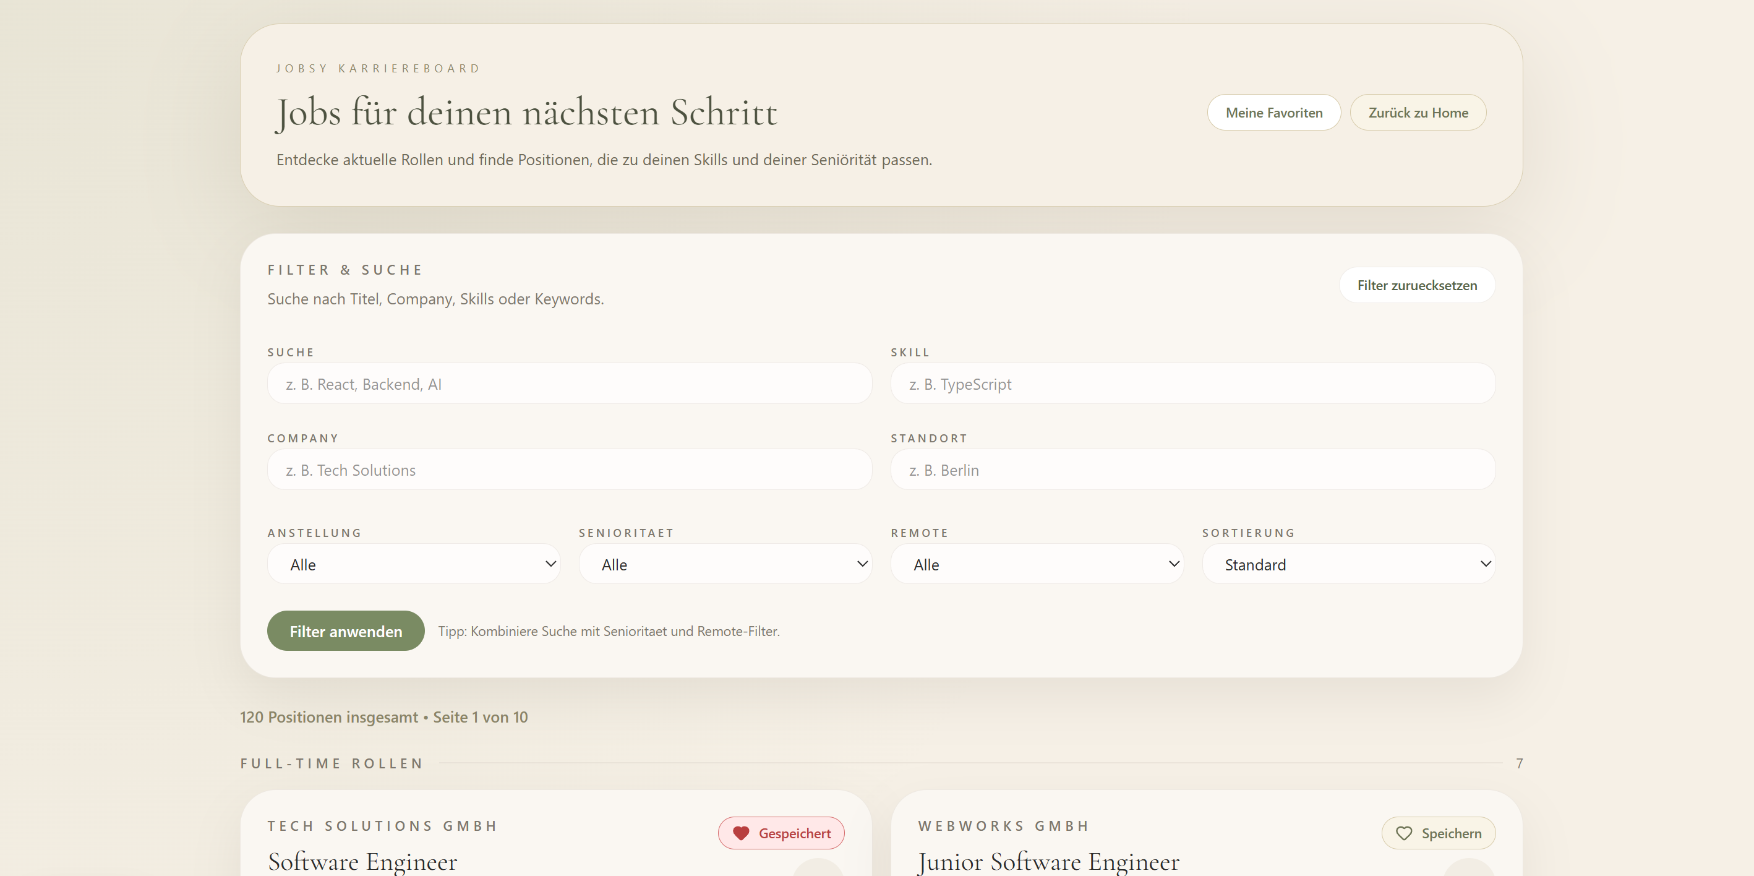Click '120 Positionen insgesamt' result count

pos(329,716)
